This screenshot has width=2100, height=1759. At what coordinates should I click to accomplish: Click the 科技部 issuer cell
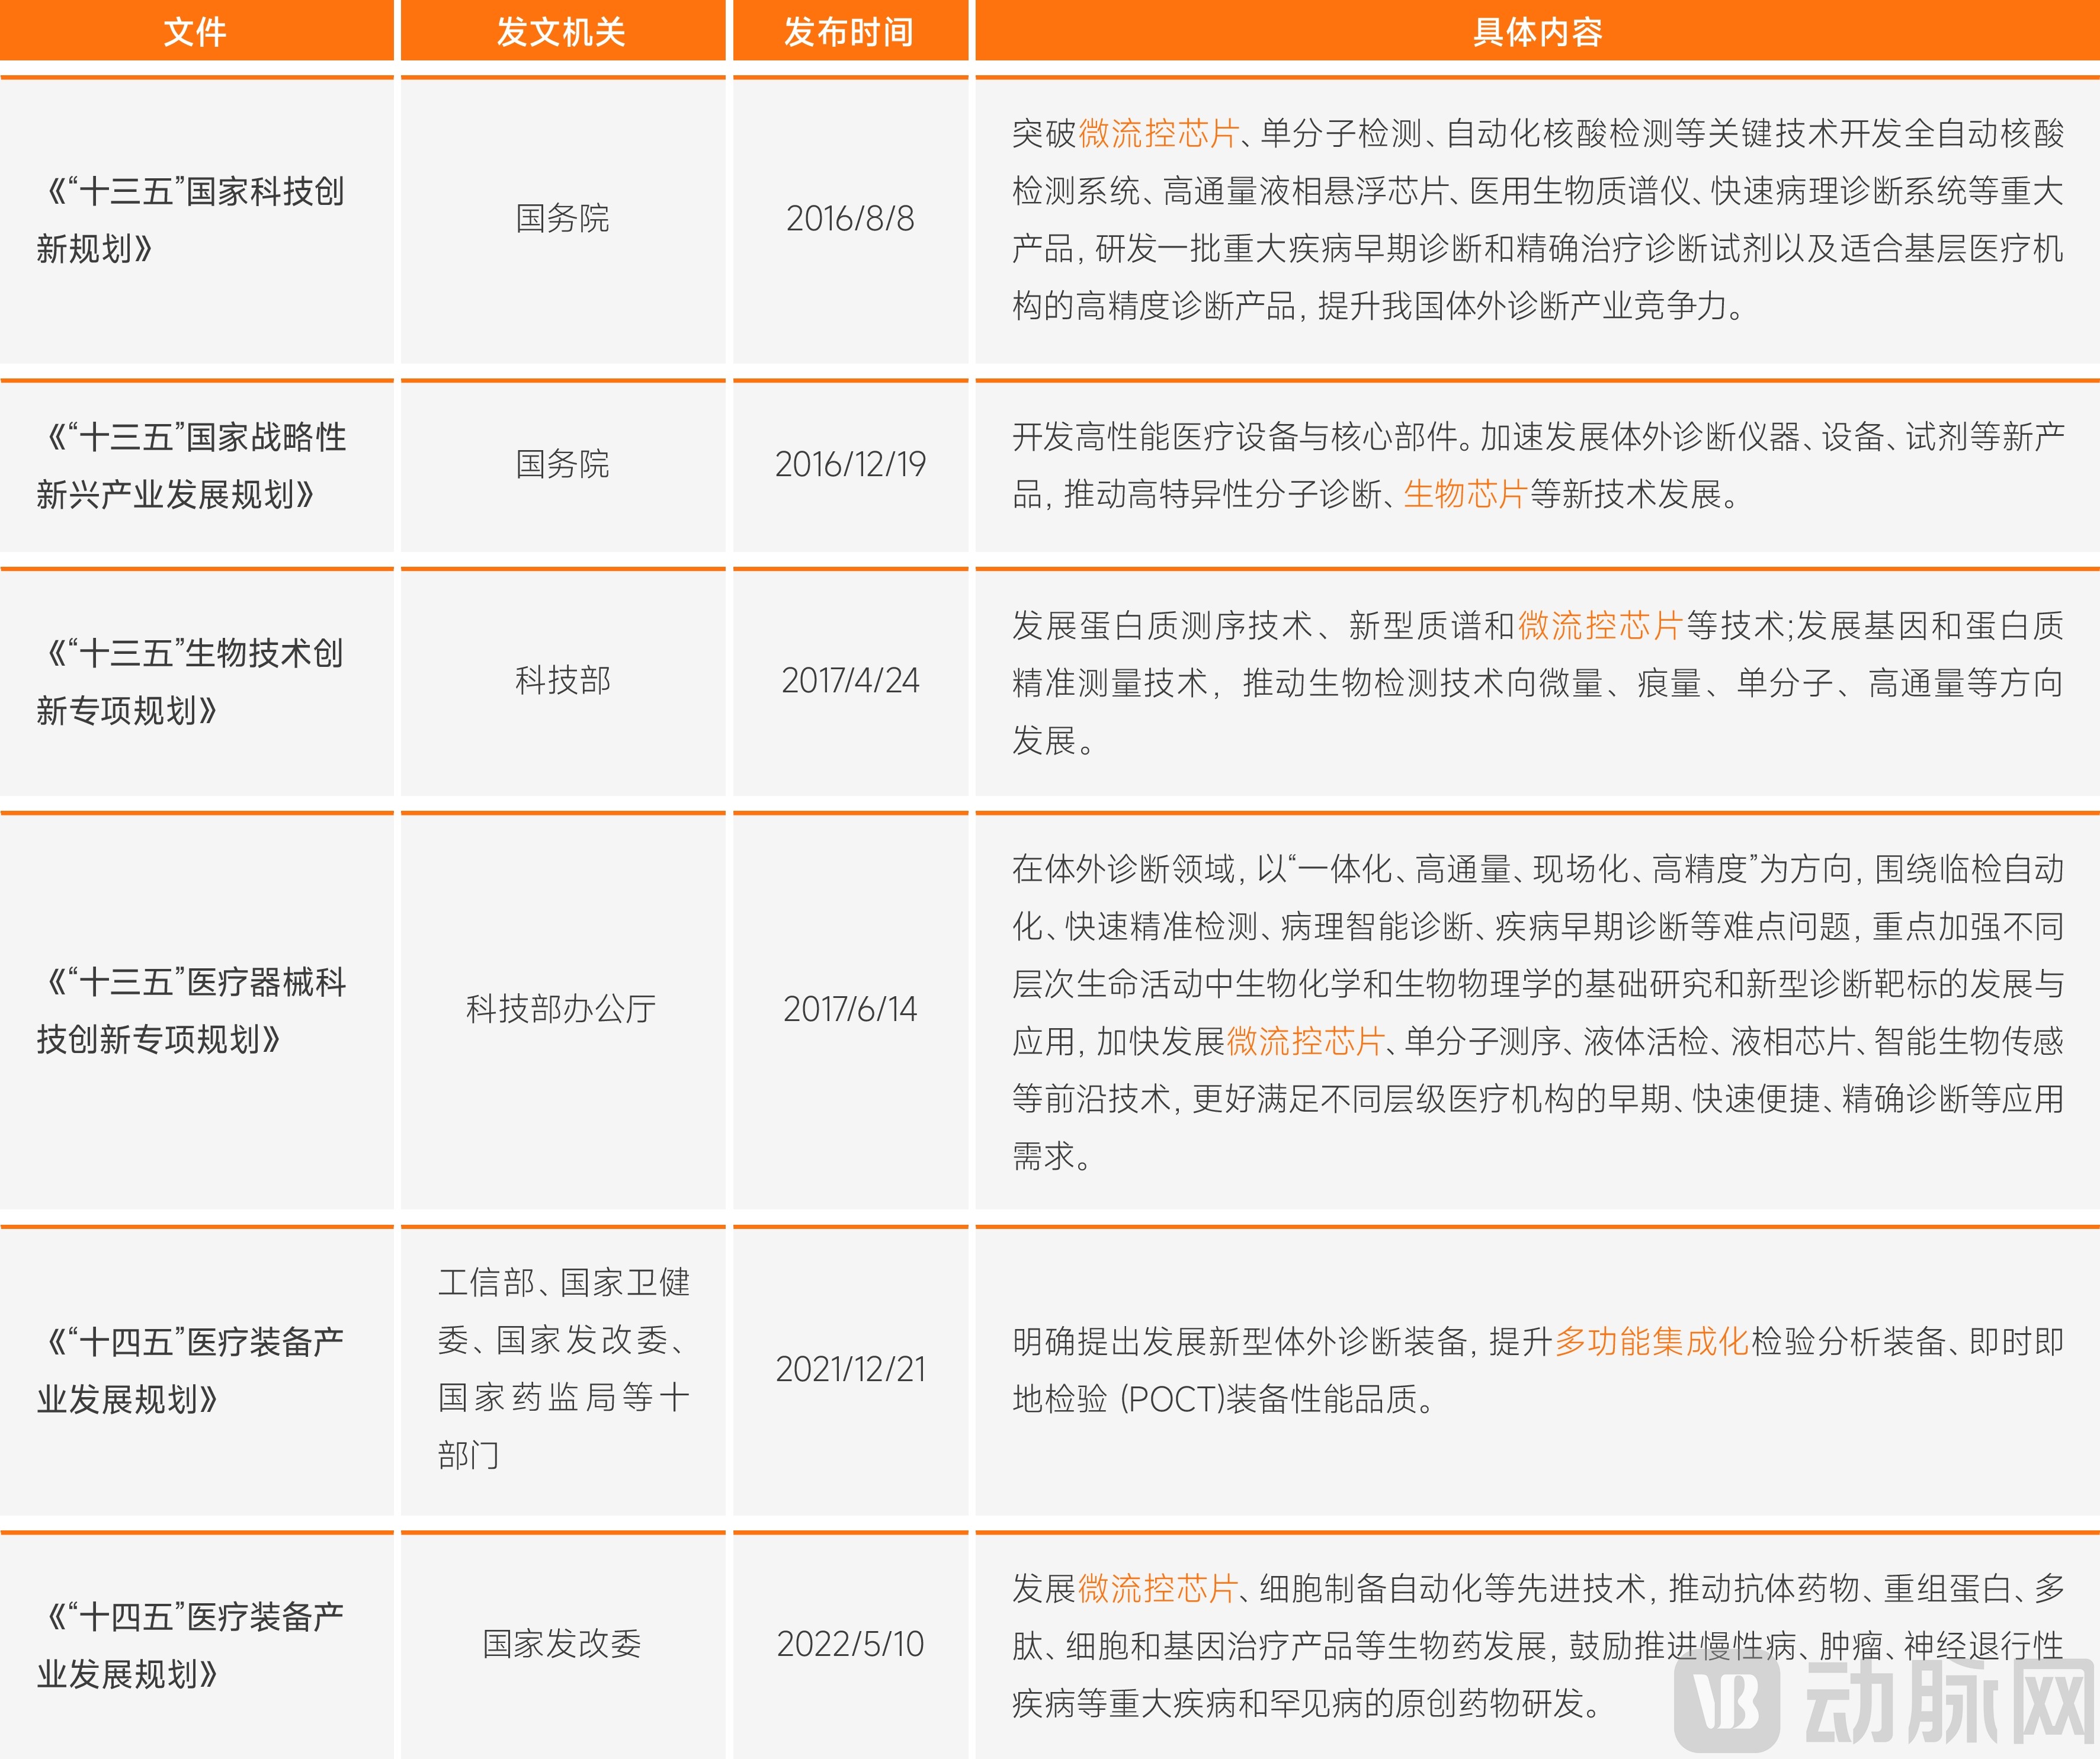click(x=562, y=680)
